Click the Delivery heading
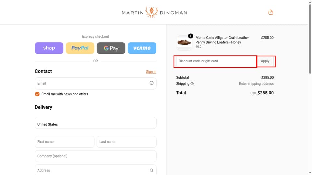This screenshot has width=312, height=175. 43,107
